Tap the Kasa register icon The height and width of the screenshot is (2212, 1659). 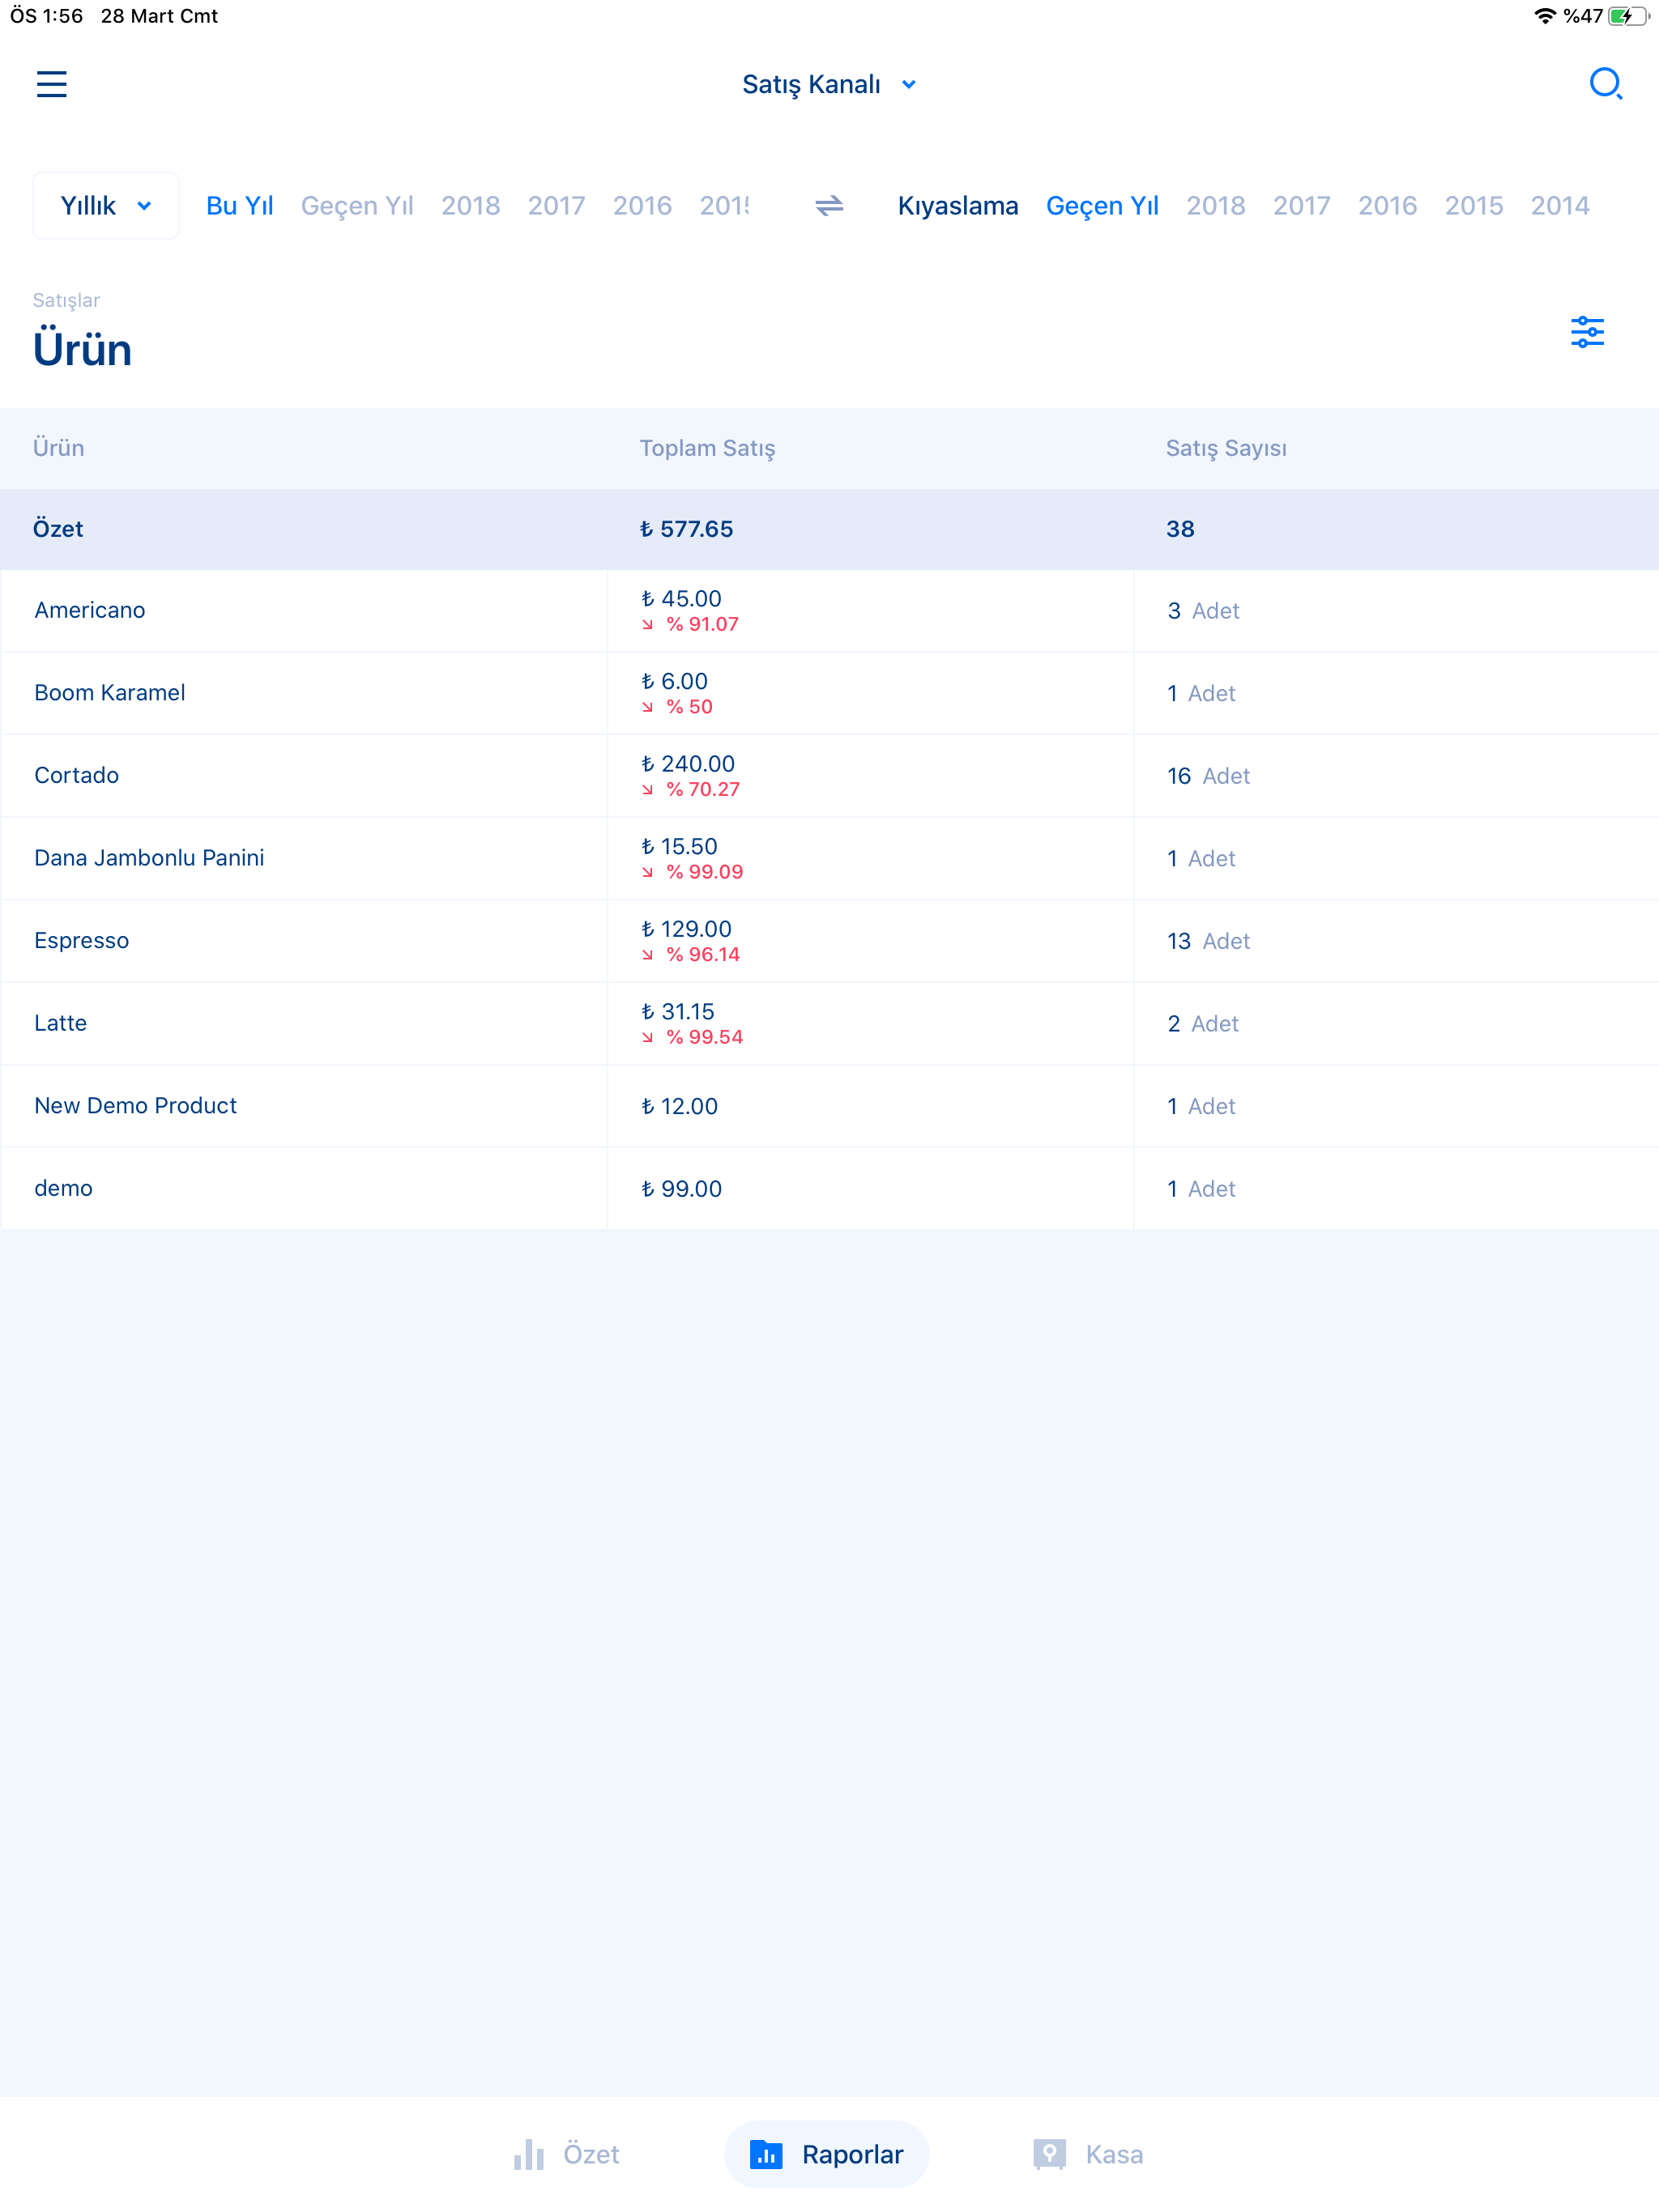1050,2154
